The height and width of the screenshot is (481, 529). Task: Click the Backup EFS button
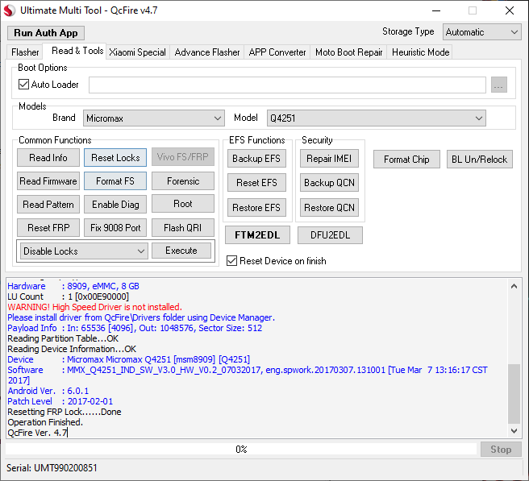coord(256,159)
